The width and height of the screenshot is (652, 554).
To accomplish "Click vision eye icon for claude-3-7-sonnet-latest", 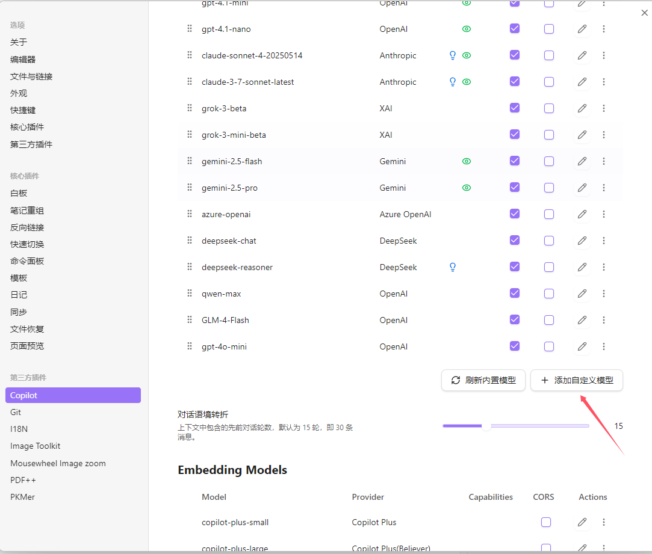I will pyautogui.click(x=467, y=82).
